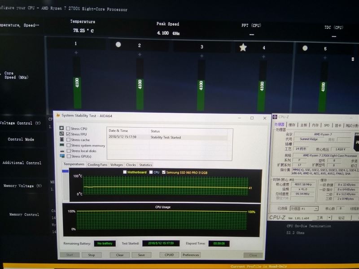Switch to Clocks tab
This screenshot has width=359, height=269.
click(131, 165)
